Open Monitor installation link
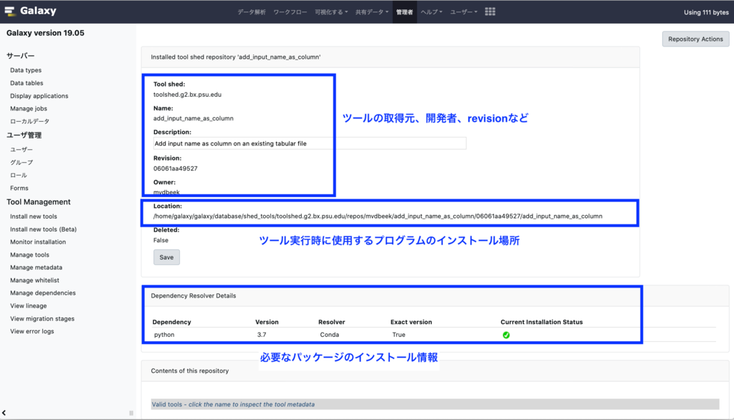 pyautogui.click(x=38, y=242)
